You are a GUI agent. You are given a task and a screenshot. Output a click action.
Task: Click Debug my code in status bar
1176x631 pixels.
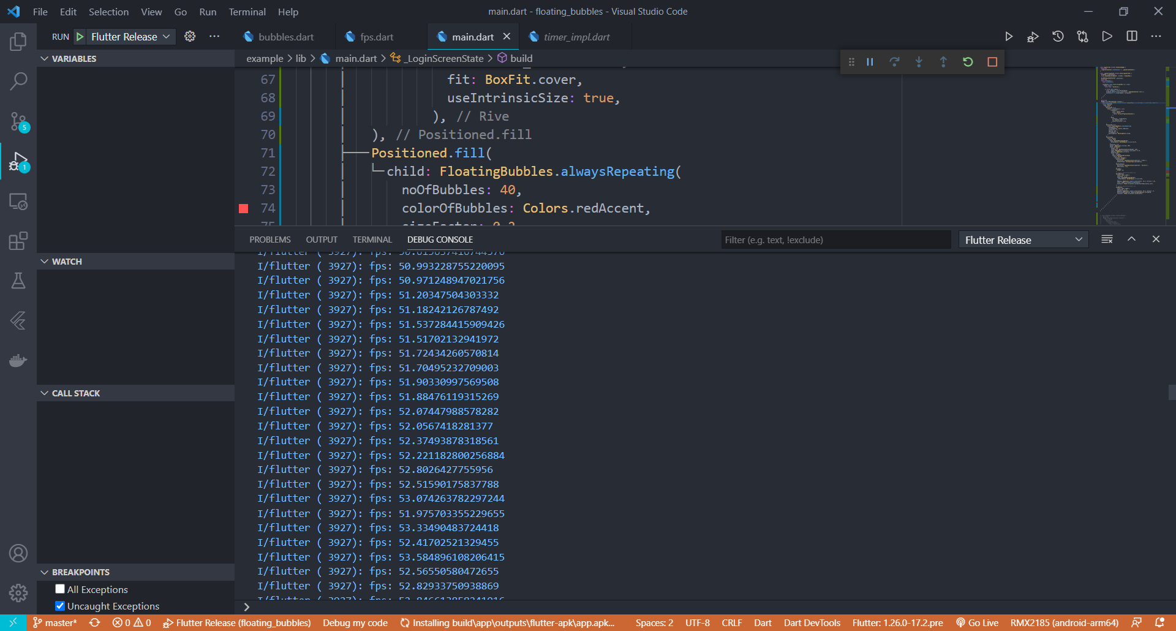click(355, 622)
